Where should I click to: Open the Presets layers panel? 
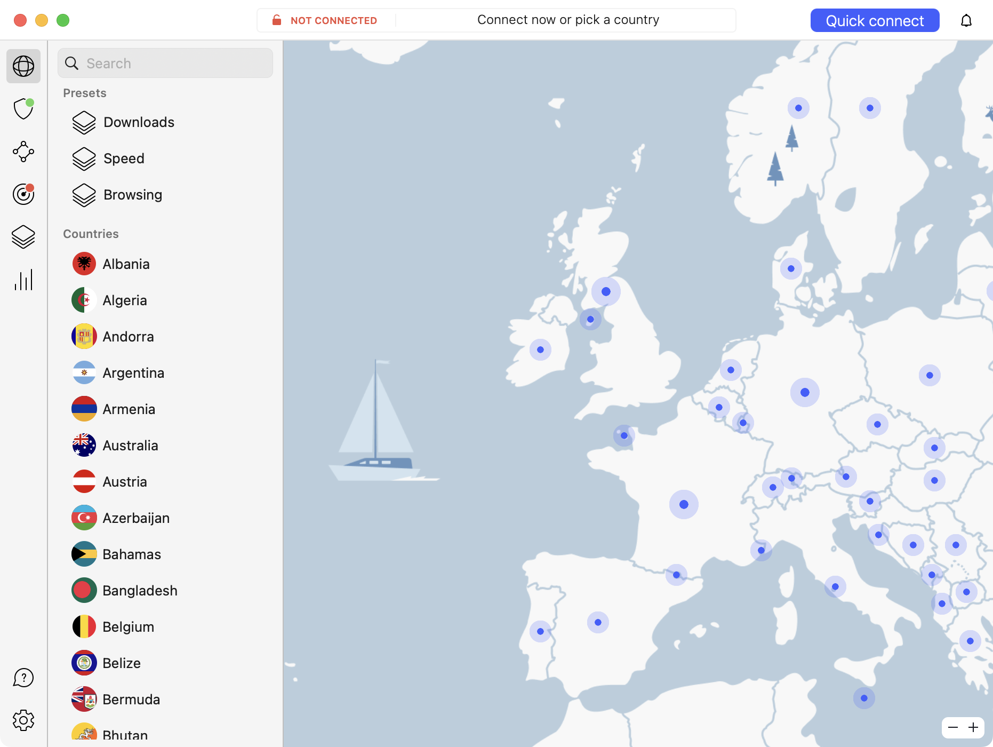[x=23, y=237]
